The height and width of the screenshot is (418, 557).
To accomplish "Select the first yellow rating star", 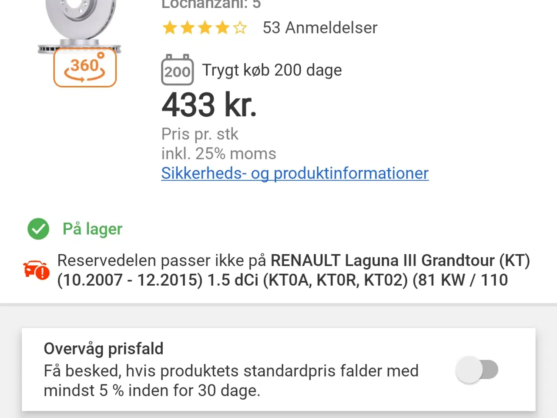I will pos(169,27).
